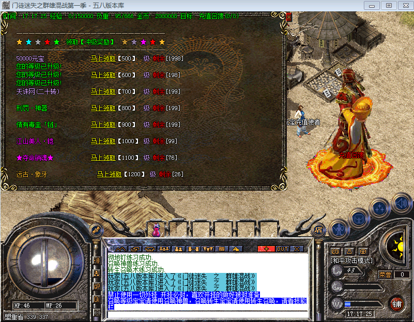This screenshot has height=322, width=414.
Task: Click the MP:26 value display
Action: click(x=54, y=305)
